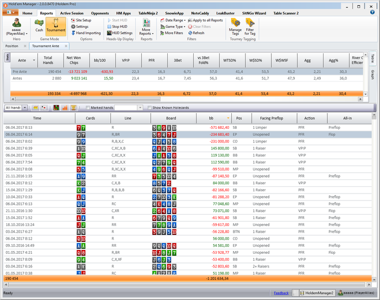
Task: Select the Antes row
Action: tap(187, 78)
